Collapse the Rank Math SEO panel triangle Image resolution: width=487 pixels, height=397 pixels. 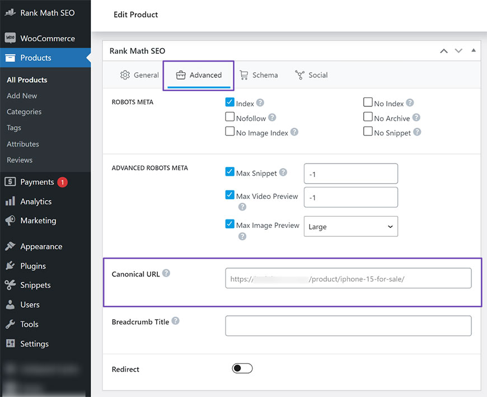pyautogui.click(x=474, y=50)
